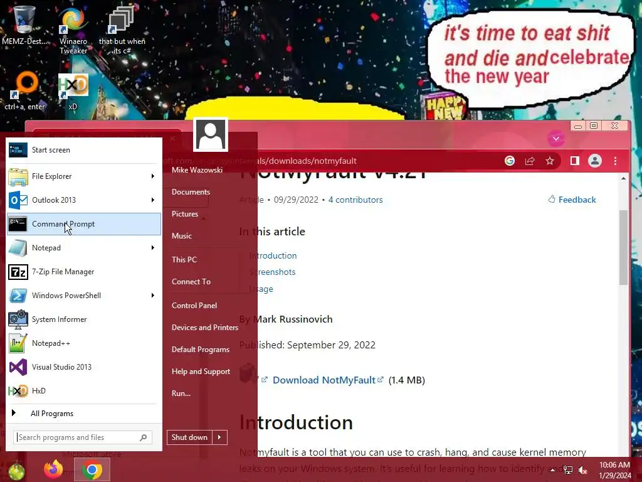This screenshot has width=642, height=482.
Task: Toggle Chrome side panel icon
Action: pos(575,161)
